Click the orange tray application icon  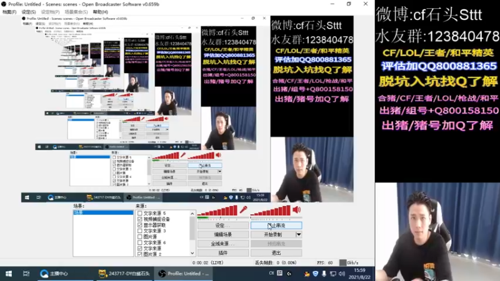tap(307, 274)
